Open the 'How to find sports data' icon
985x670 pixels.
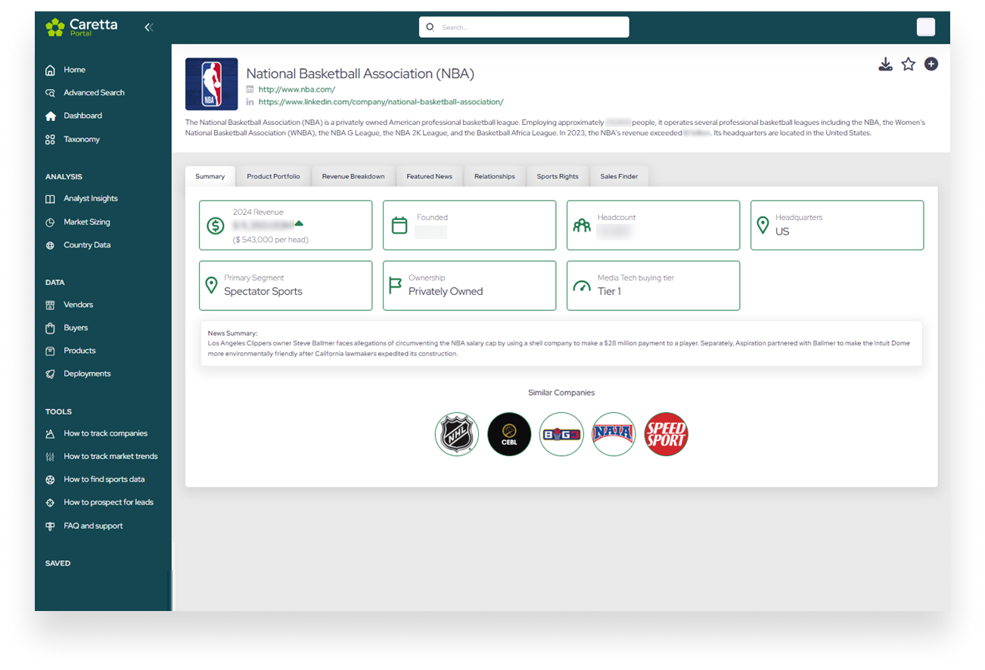pyautogui.click(x=50, y=479)
